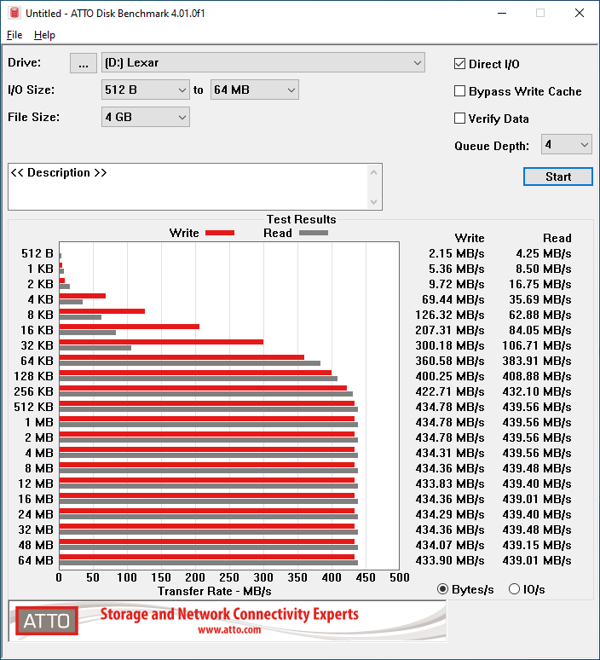Open the maximum I/O Size 64 MB dropdown
The height and width of the screenshot is (660, 600).
(255, 90)
